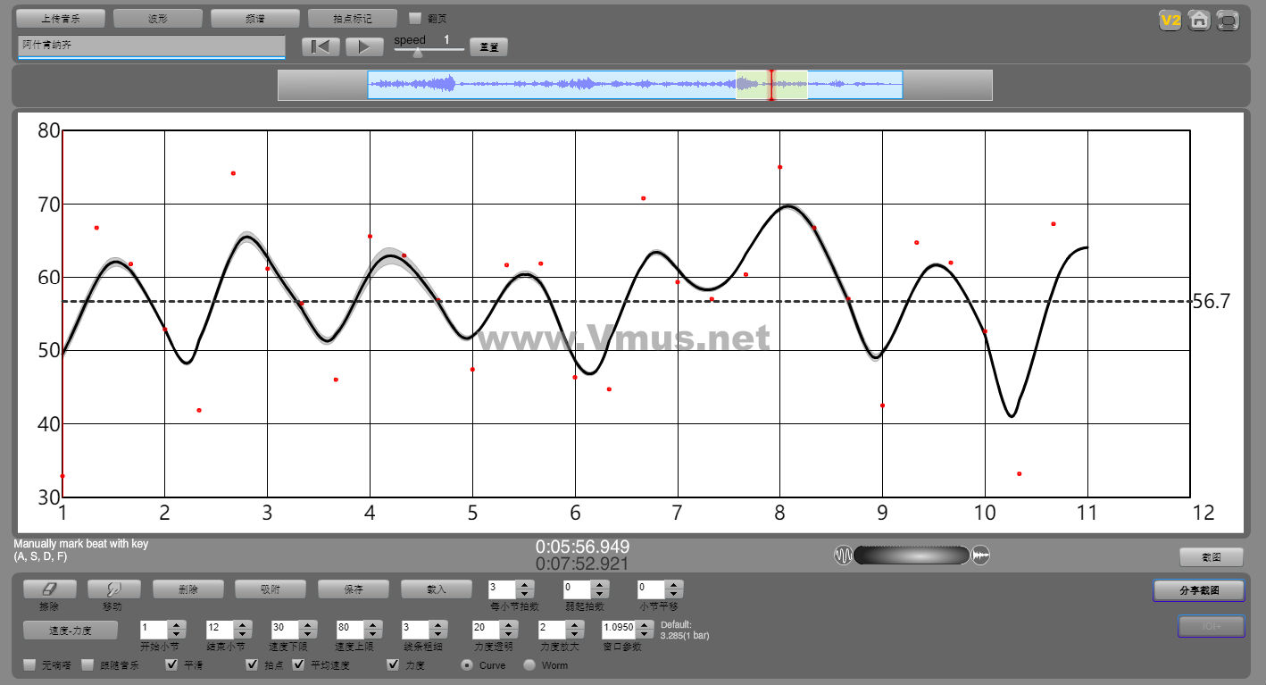The width and height of the screenshot is (1266, 685).
Task: Select the move (移动) tool
Action: tap(113, 589)
